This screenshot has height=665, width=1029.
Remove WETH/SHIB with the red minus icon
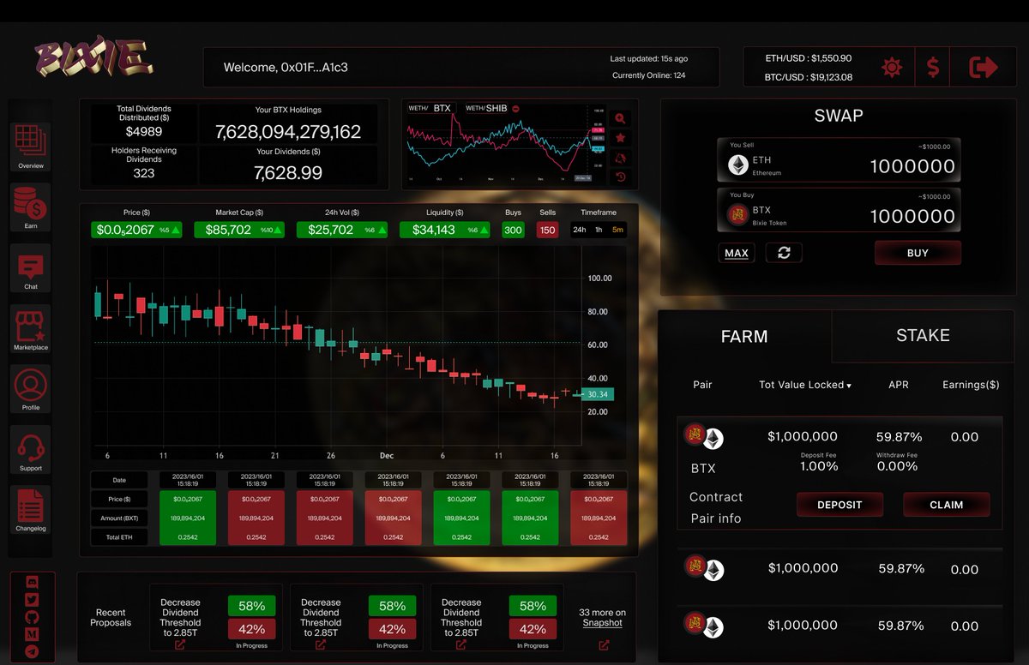click(x=515, y=109)
